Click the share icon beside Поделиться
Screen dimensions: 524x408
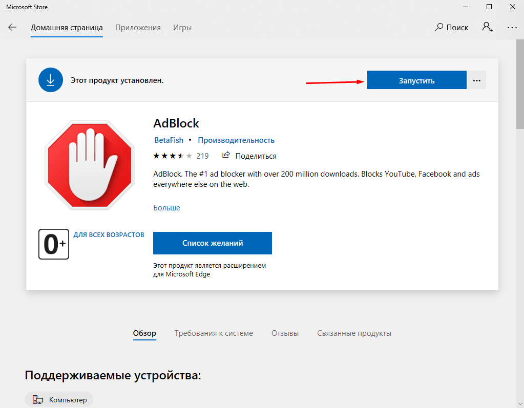point(226,155)
